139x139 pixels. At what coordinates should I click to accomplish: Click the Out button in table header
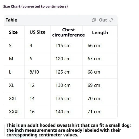[x=103, y=20]
